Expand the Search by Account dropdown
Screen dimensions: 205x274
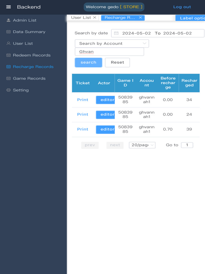(112, 44)
